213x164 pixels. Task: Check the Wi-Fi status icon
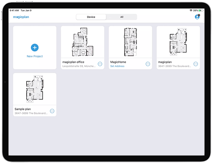pyautogui.click(x=191, y=10)
